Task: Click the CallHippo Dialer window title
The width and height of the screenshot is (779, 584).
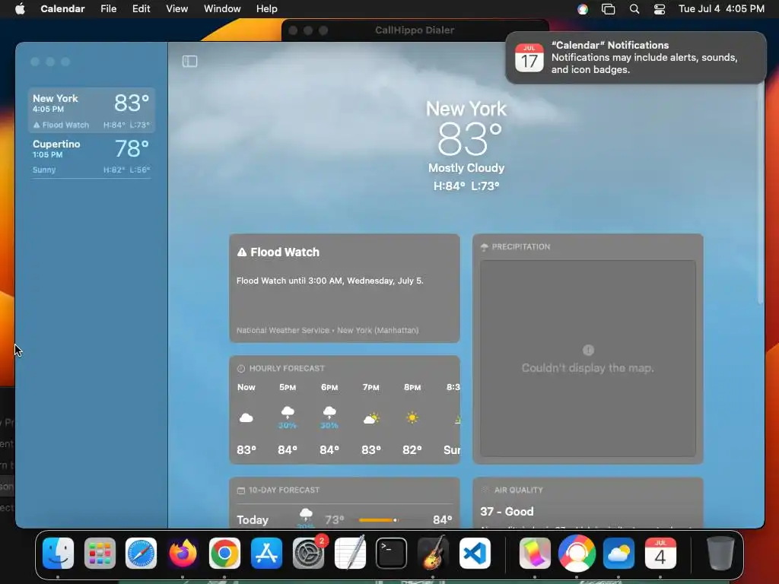Action: (415, 30)
